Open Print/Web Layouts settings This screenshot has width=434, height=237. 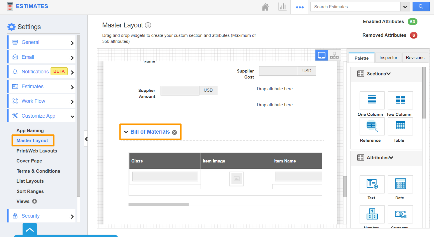[x=37, y=151]
